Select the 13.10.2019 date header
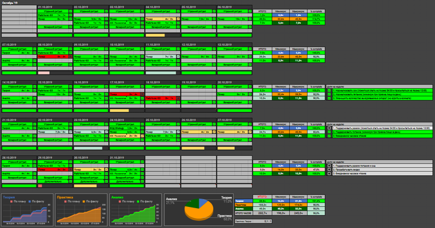 [x=234, y=45]
